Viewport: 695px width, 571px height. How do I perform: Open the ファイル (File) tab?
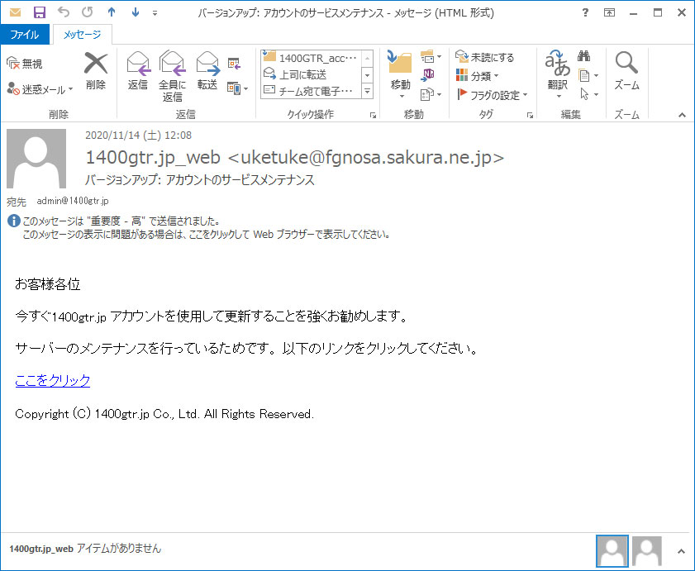[x=25, y=35]
